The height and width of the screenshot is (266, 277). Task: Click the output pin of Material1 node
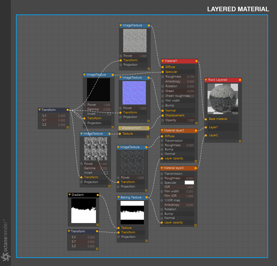196,61
